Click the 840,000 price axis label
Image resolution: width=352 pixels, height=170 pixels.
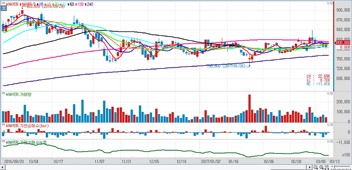tap(343, 30)
